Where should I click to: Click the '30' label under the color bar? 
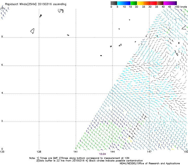click(x=150, y=7)
